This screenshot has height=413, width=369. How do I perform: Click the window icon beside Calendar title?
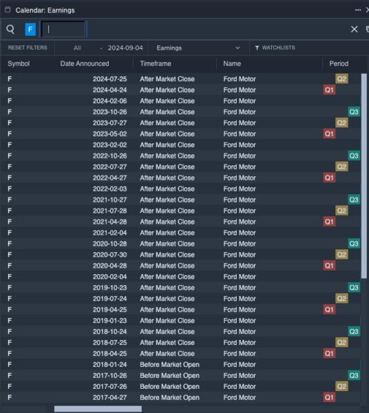[8, 10]
